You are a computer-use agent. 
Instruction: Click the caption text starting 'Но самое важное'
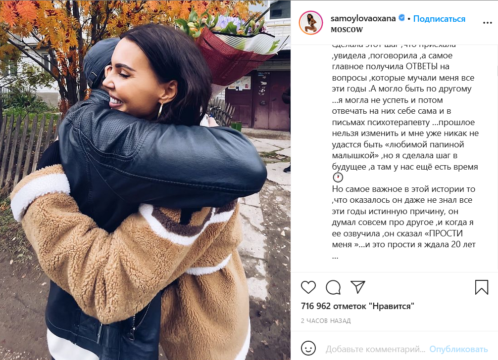(x=403, y=189)
